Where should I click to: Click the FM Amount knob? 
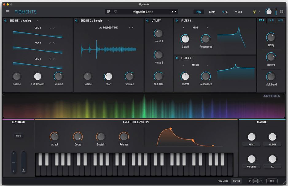(x=38, y=76)
